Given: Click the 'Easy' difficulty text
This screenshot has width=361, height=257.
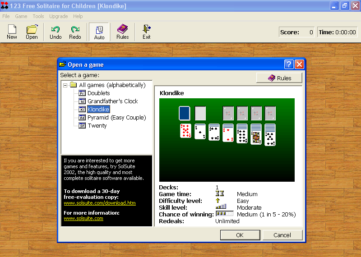Looking at the screenshot, I should [243, 201].
